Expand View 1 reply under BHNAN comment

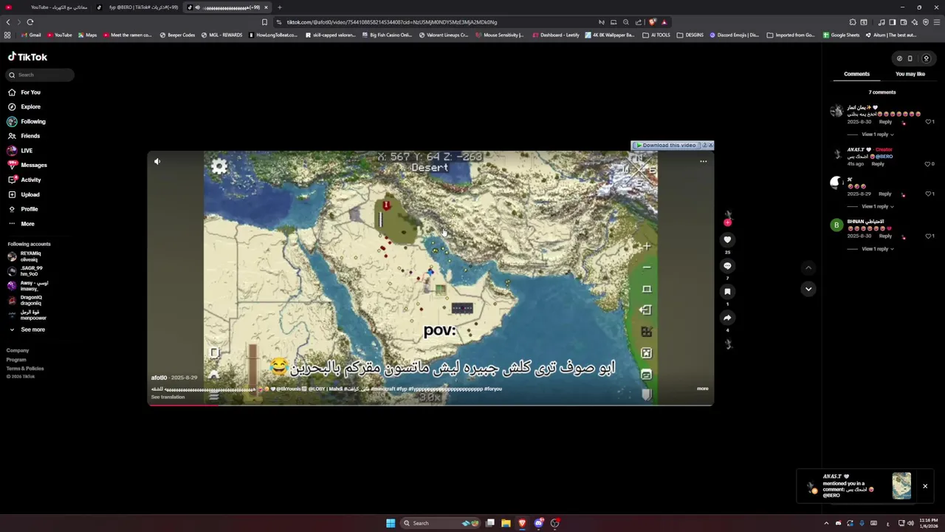coord(877,249)
